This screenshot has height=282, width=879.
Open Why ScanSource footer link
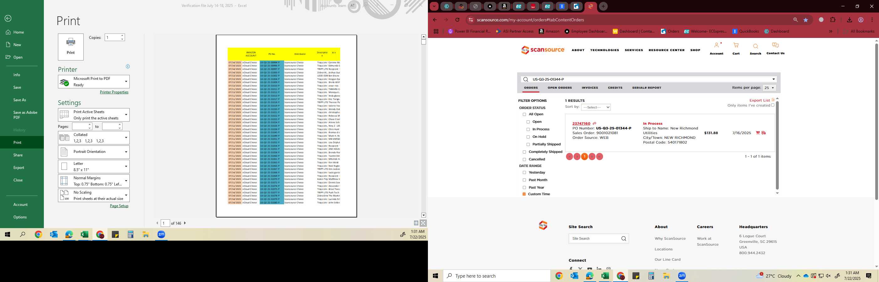click(670, 239)
